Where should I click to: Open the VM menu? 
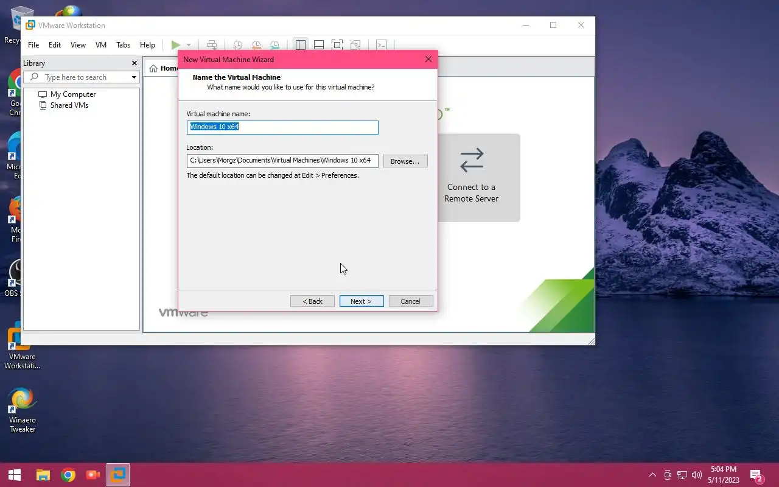pos(101,45)
